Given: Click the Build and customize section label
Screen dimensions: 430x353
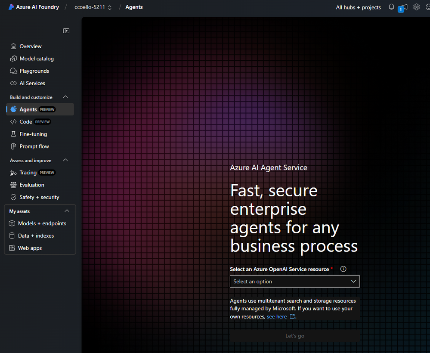Looking at the screenshot, I should pos(31,97).
